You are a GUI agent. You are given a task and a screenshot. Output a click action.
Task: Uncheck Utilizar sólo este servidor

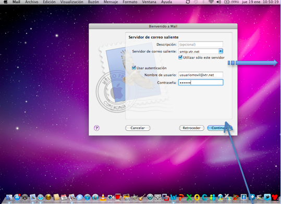coord(180,57)
